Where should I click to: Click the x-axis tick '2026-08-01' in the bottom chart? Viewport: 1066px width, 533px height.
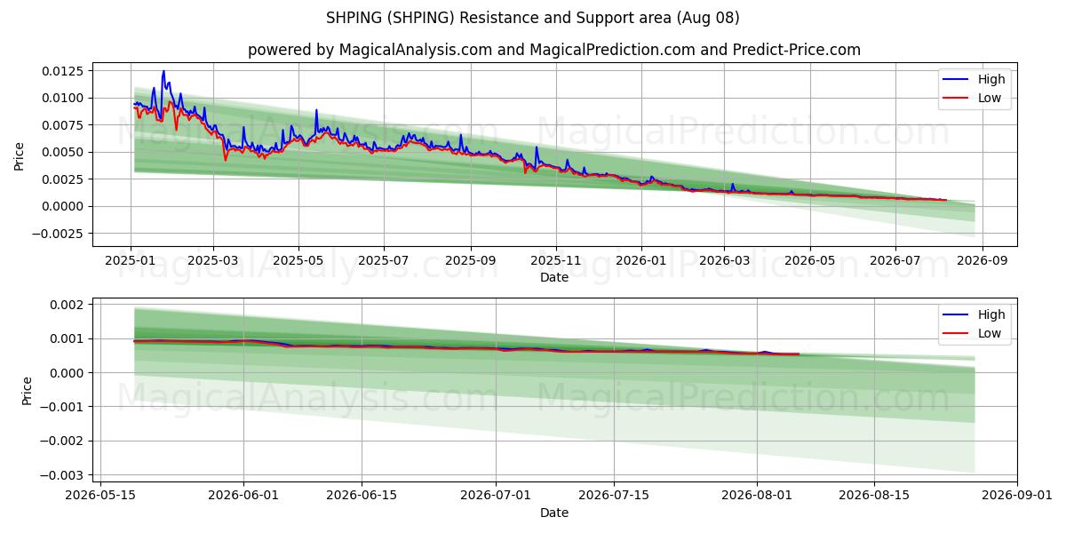pos(757,496)
